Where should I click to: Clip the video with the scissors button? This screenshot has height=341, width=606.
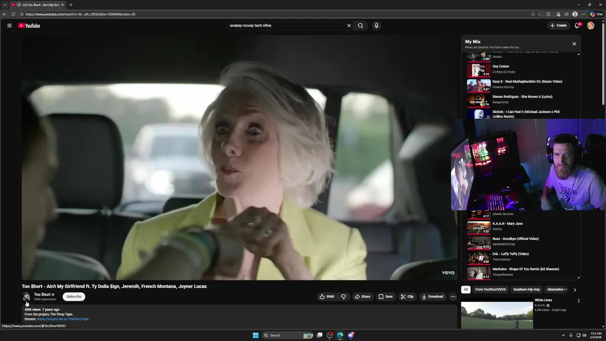coord(407,296)
